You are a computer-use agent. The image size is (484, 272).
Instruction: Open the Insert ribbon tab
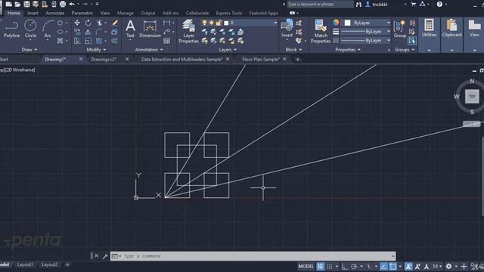click(33, 13)
